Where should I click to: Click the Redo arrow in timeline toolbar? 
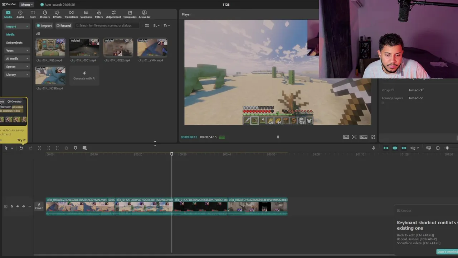click(30, 148)
